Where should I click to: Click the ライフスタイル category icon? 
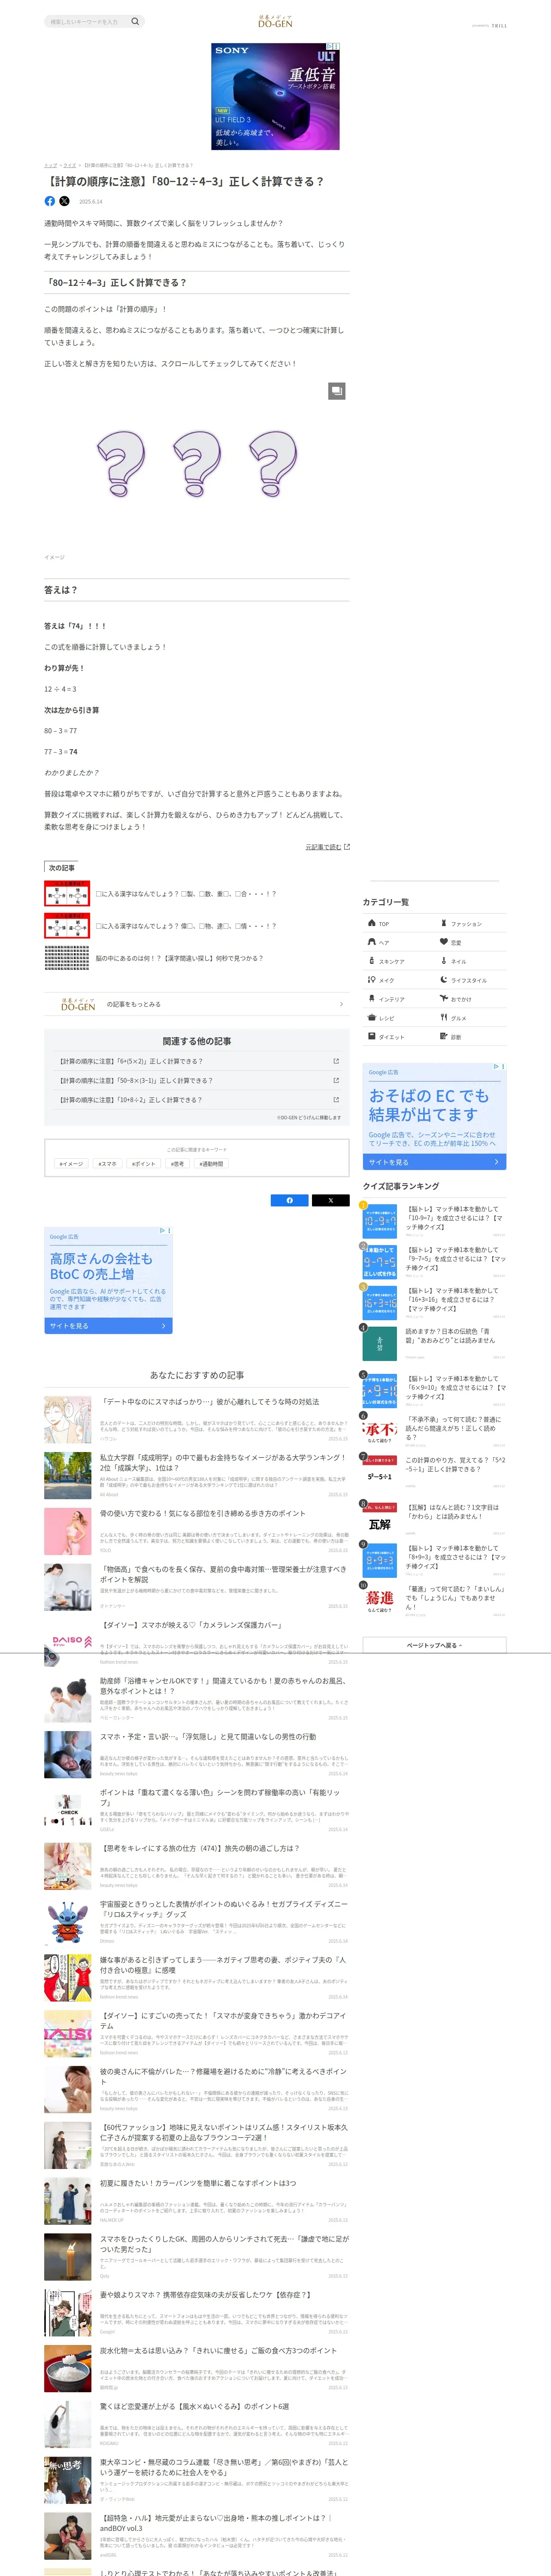pos(444,980)
